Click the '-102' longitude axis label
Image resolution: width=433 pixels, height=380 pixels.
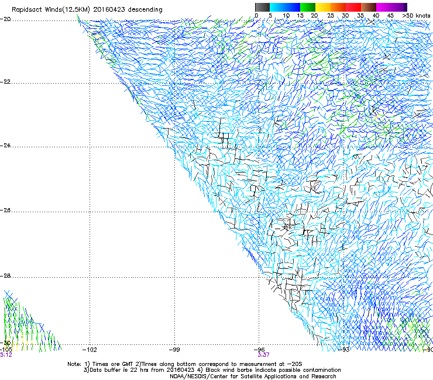tap(90, 350)
